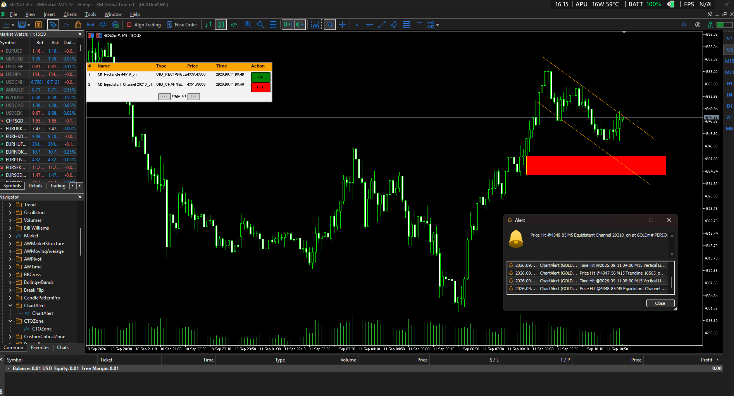Open the objects shapes dropdown arrow
This screenshot has height=396, width=734.
coord(438,25)
